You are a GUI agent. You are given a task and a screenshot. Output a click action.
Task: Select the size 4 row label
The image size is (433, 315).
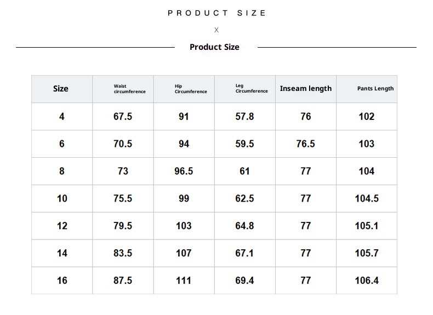pyautogui.click(x=61, y=116)
